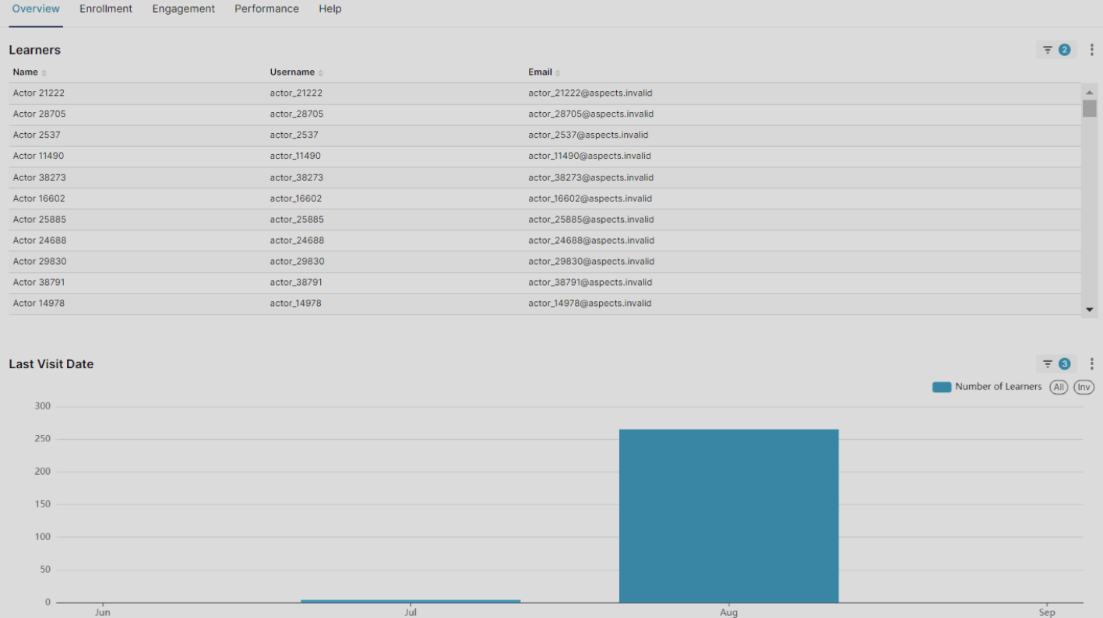Image resolution: width=1103 pixels, height=618 pixels.
Task: Click email actor_11490@aspects.invalid
Action: tap(590, 156)
